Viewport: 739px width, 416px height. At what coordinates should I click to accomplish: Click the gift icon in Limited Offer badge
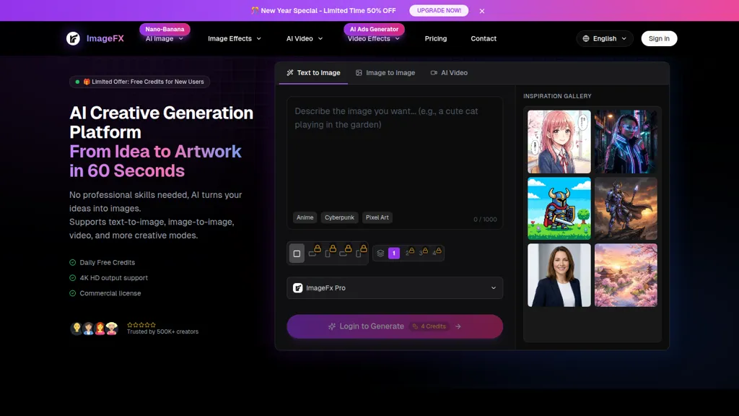[x=87, y=82]
